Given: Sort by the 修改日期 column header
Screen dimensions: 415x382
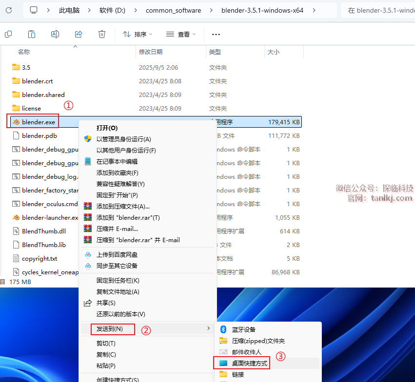Looking at the screenshot, I should coord(151,52).
